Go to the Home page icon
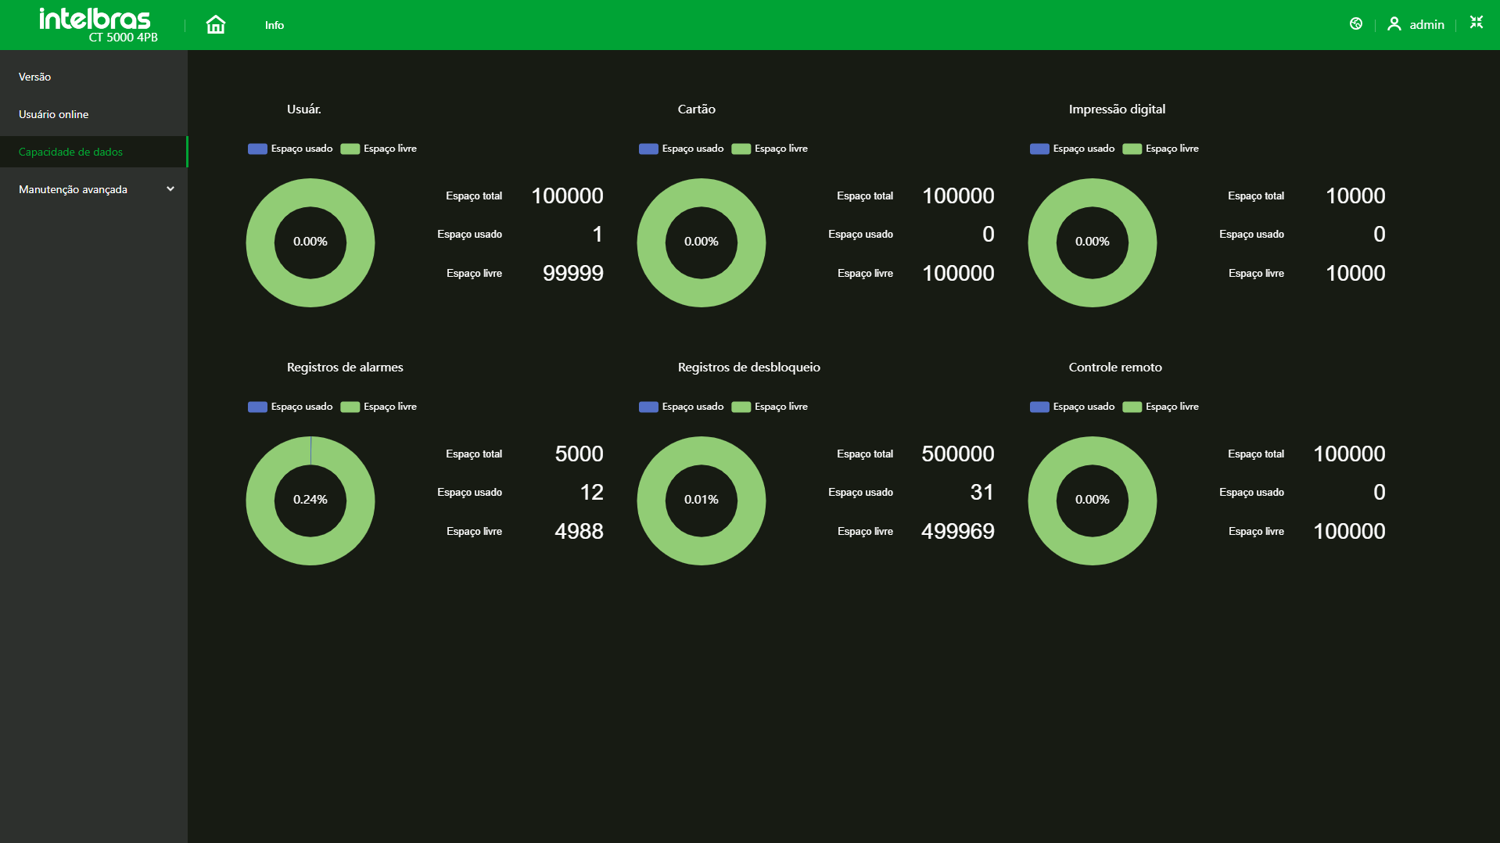Viewport: 1500px width, 843px height. pos(215,25)
